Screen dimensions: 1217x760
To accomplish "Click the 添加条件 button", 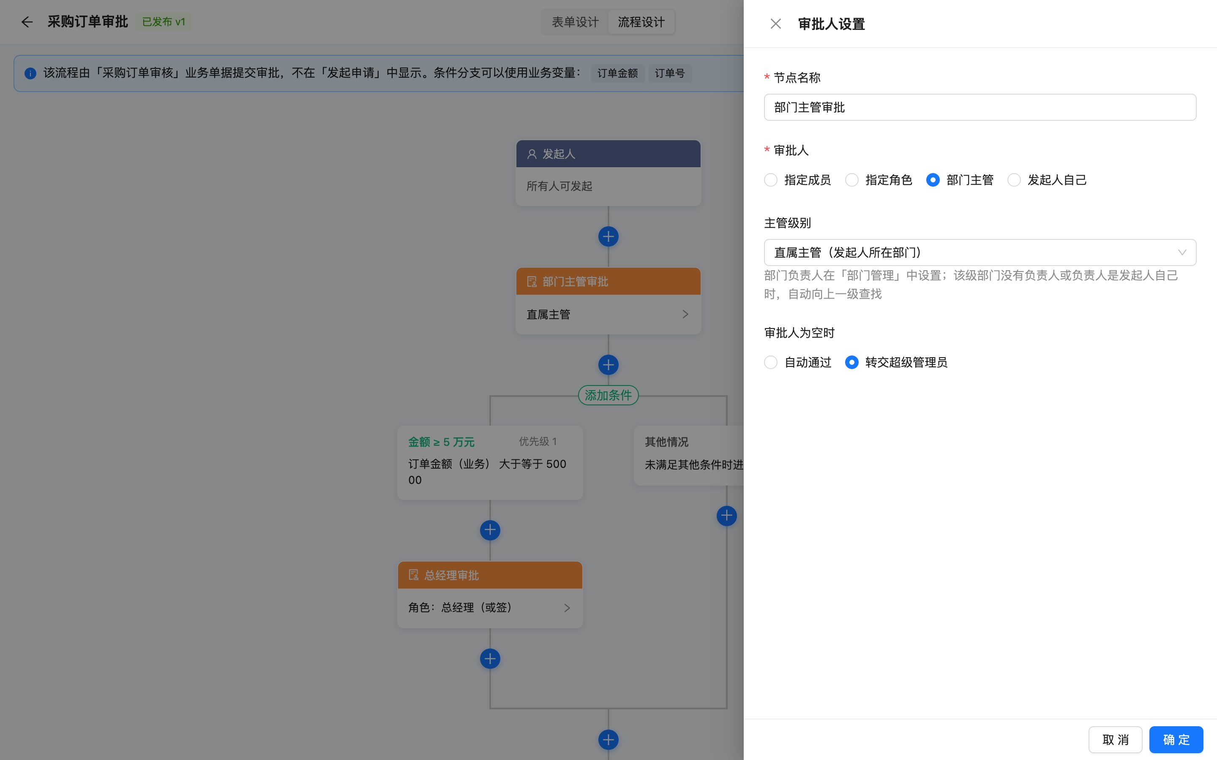I will tap(608, 396).
